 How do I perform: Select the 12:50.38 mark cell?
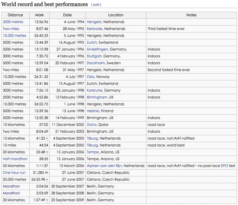(x=40, y=118)
